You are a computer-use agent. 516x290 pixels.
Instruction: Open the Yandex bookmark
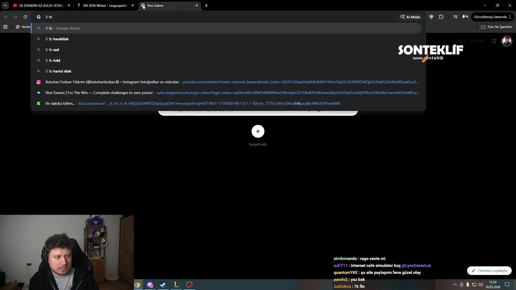point(23,27)
